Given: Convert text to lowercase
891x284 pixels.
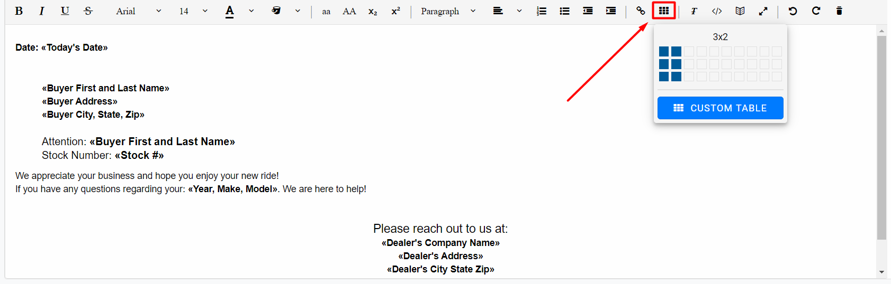Looking at the screenshot, I should tap(326, 12).
